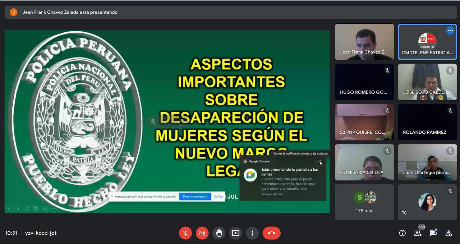Click the Present now screen-share icon
Viewport: 460px width, 244px height.
click(x=235, y=233)
